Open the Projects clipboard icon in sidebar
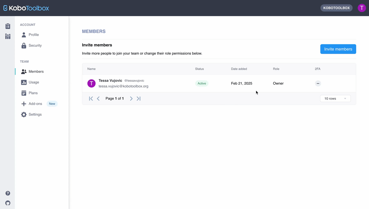 pos(8,26)
